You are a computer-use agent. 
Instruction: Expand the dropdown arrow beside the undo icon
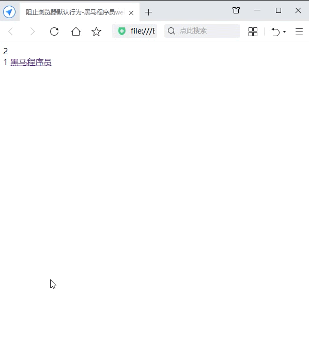285,32
